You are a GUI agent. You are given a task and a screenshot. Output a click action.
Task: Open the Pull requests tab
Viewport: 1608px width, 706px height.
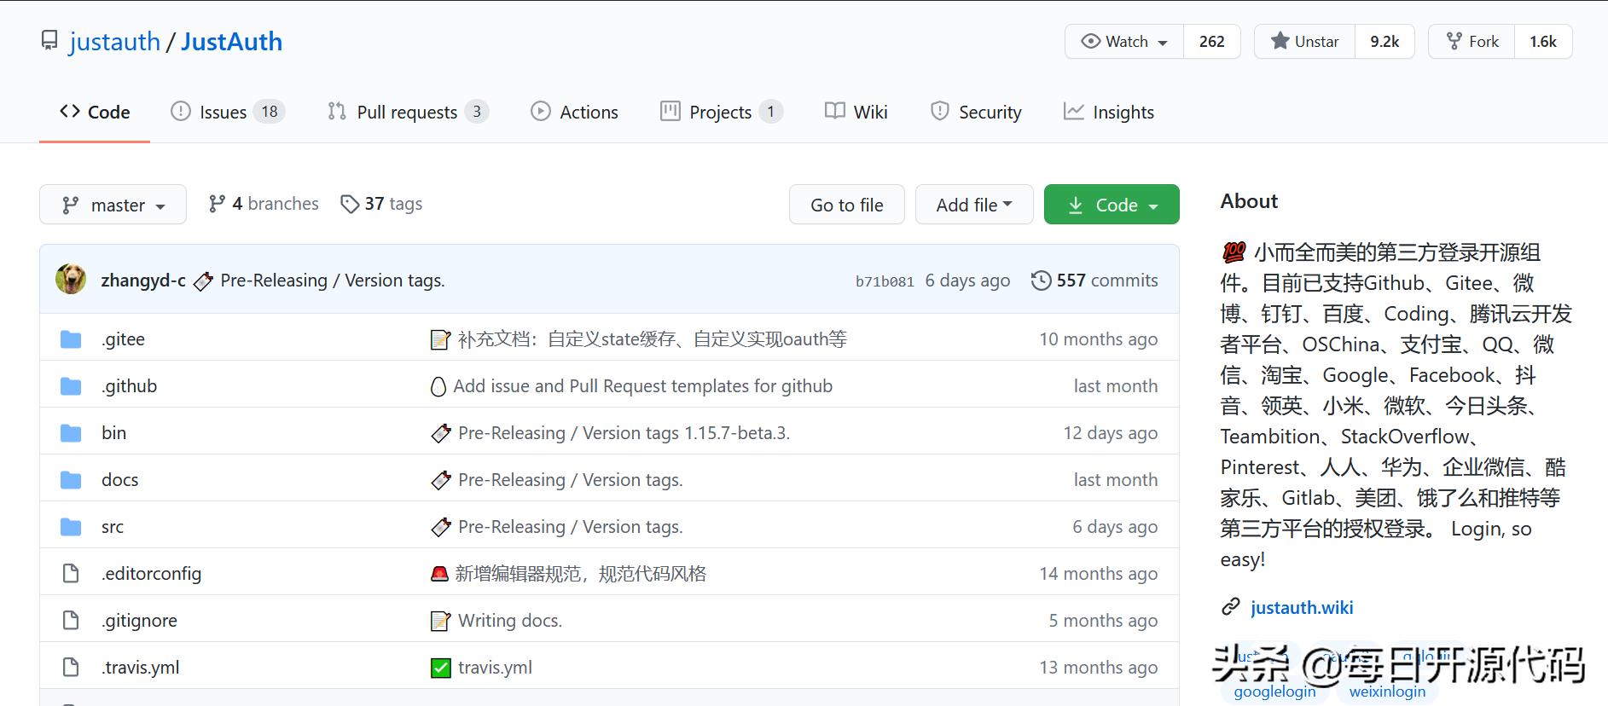(408, 112)
